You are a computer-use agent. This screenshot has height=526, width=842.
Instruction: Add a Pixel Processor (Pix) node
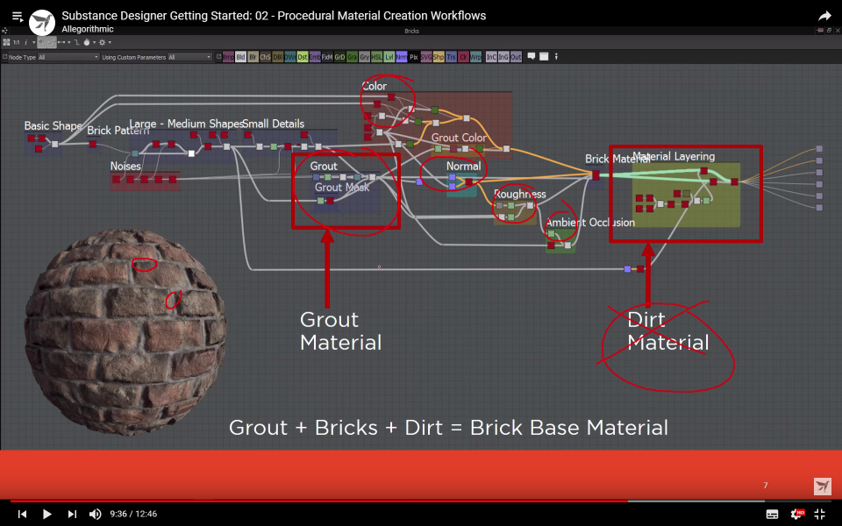coord(413,57)
